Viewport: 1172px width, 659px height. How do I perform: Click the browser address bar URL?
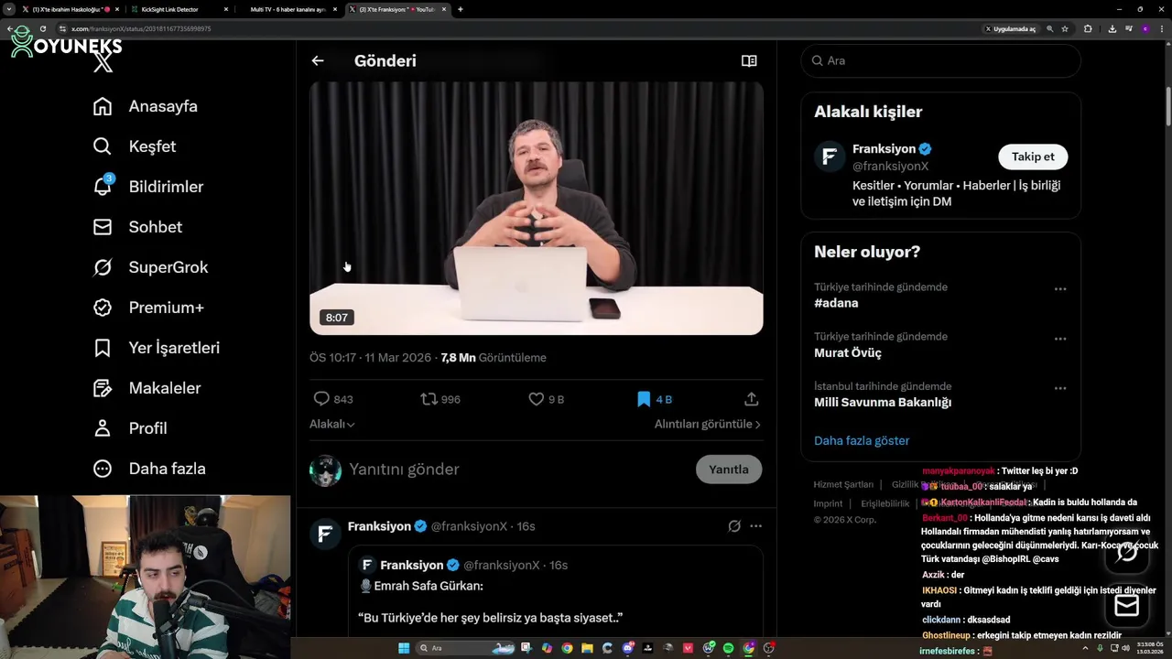tap(141, 28)
